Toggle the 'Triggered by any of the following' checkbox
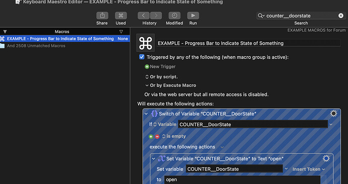The height and width of the screenshot is (184, 348). tap(142, 57)
